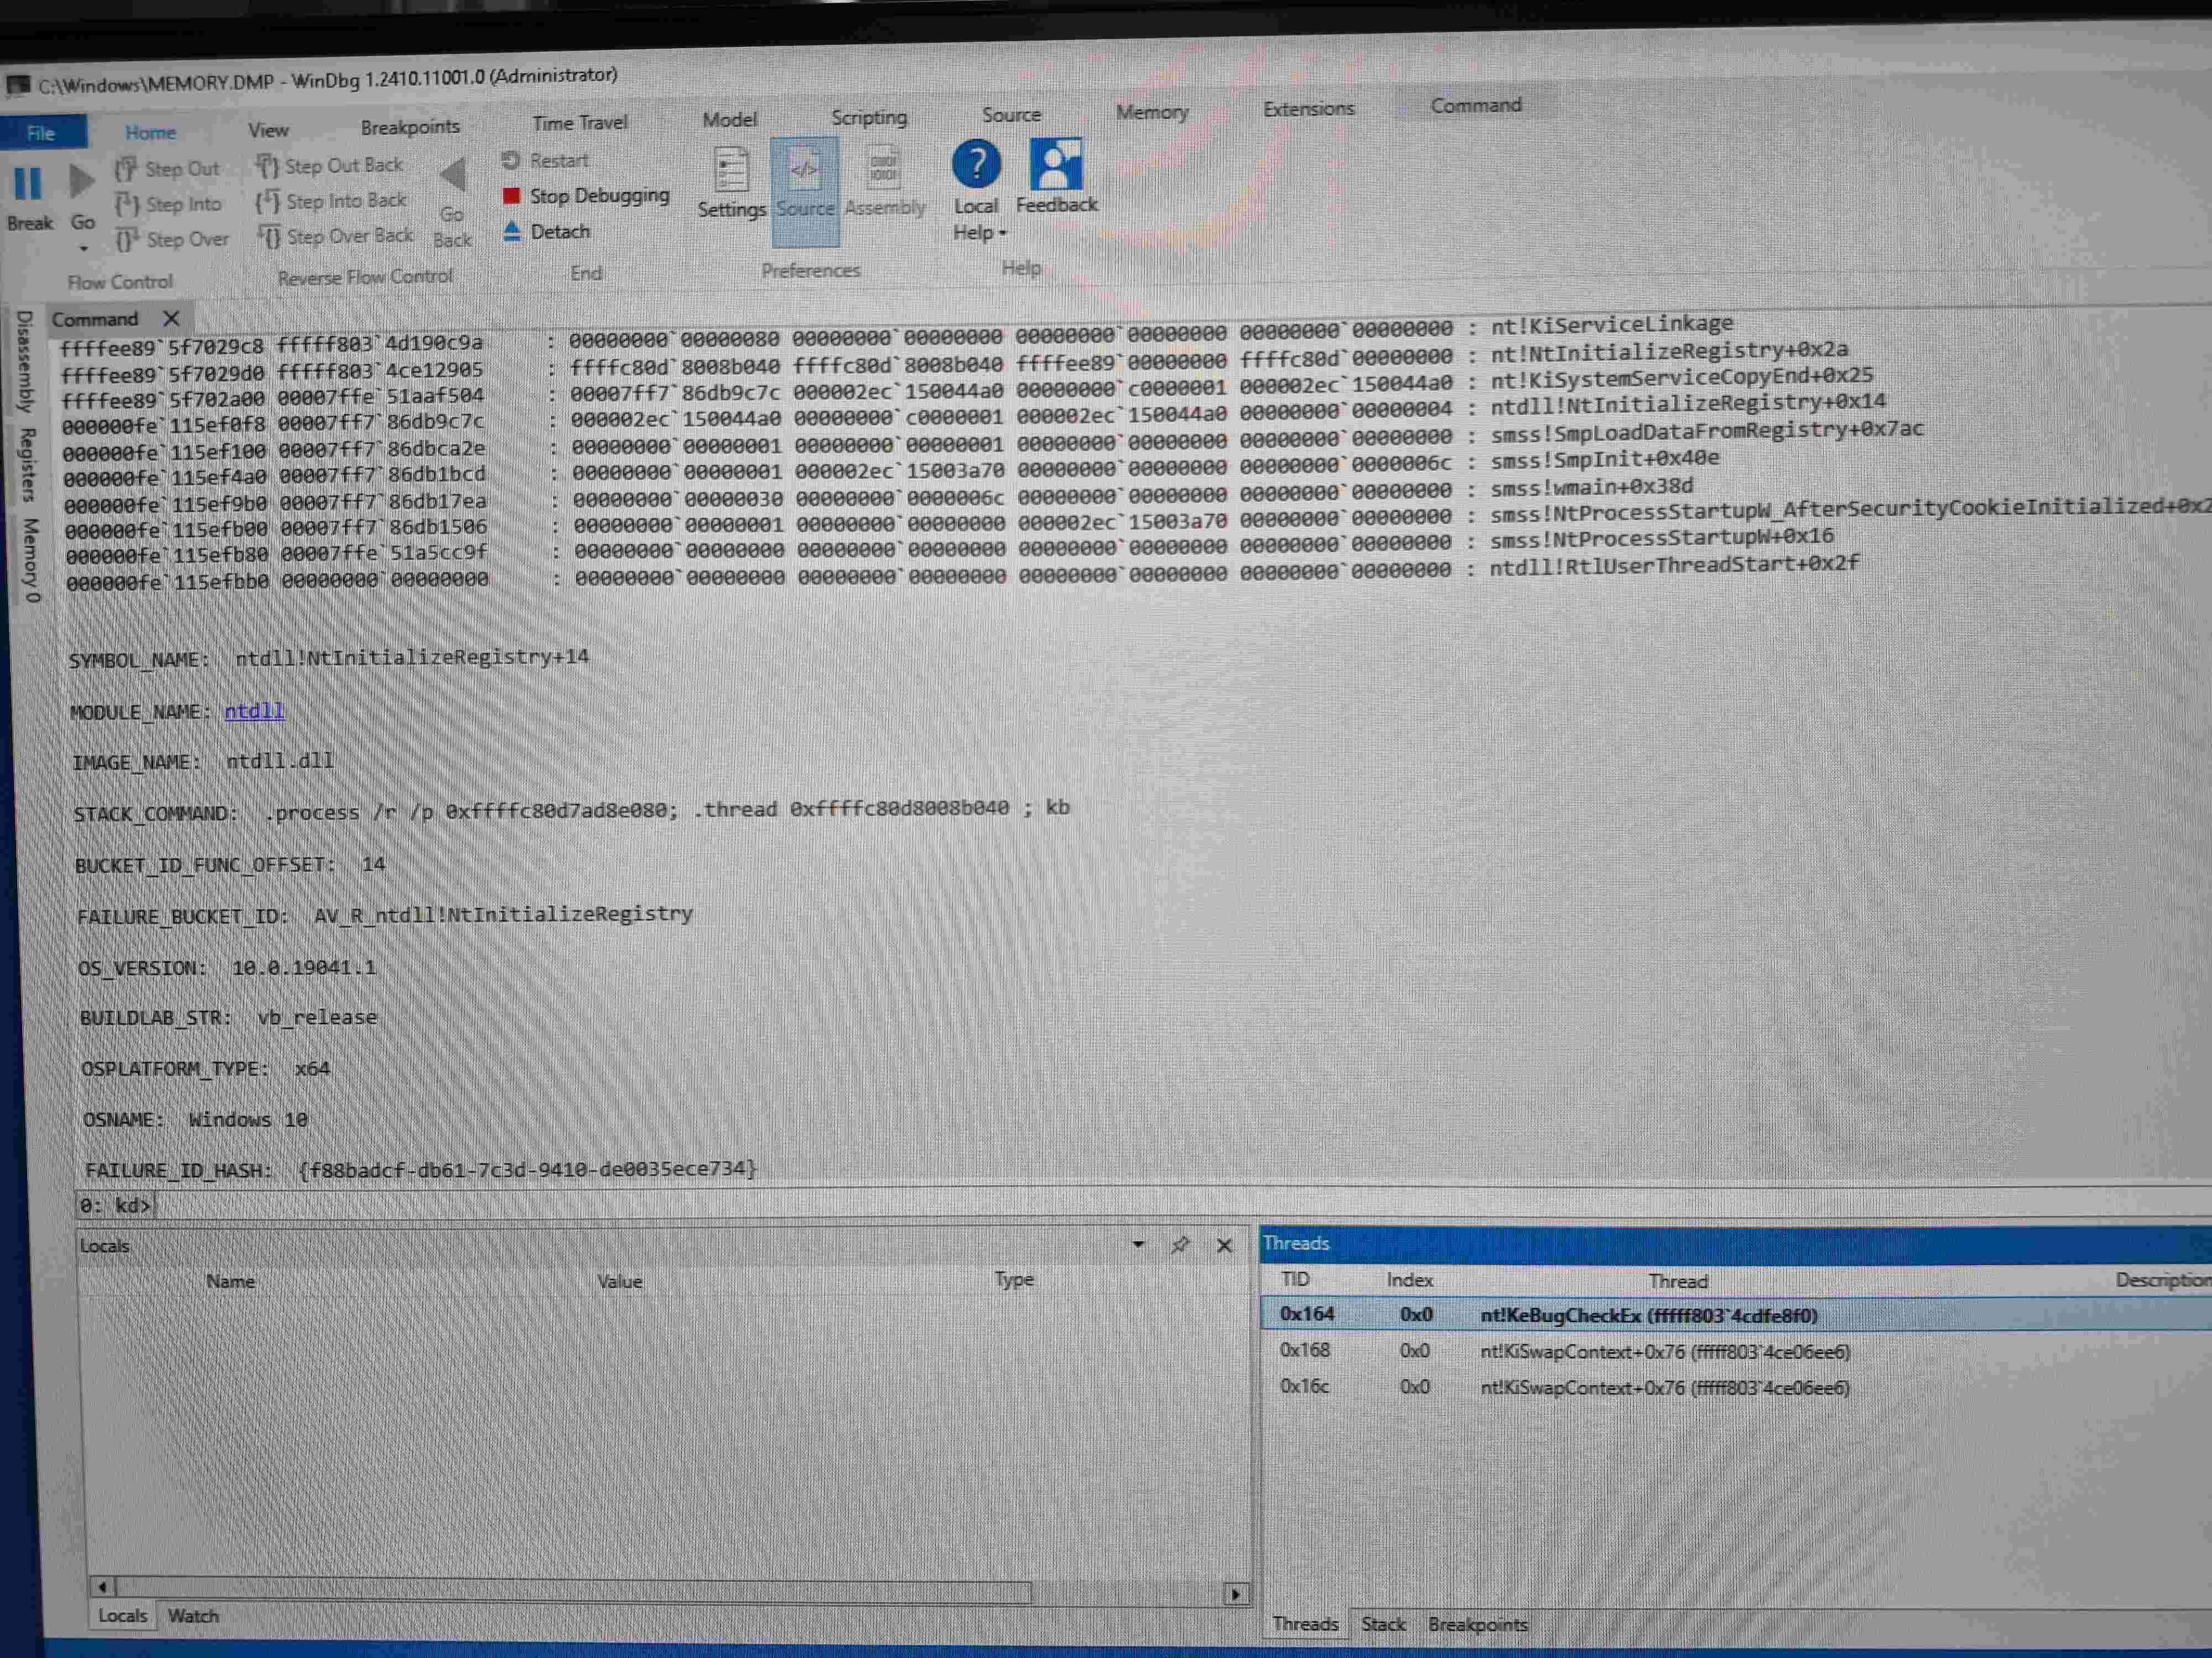Open the bottom Breakpoints tab
Image resolution: width=2212 pixels, height=1658 pixels.
1478,1625
